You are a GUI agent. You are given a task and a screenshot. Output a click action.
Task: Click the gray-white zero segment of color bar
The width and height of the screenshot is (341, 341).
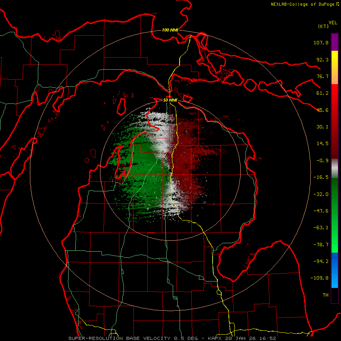pos(335,168)
